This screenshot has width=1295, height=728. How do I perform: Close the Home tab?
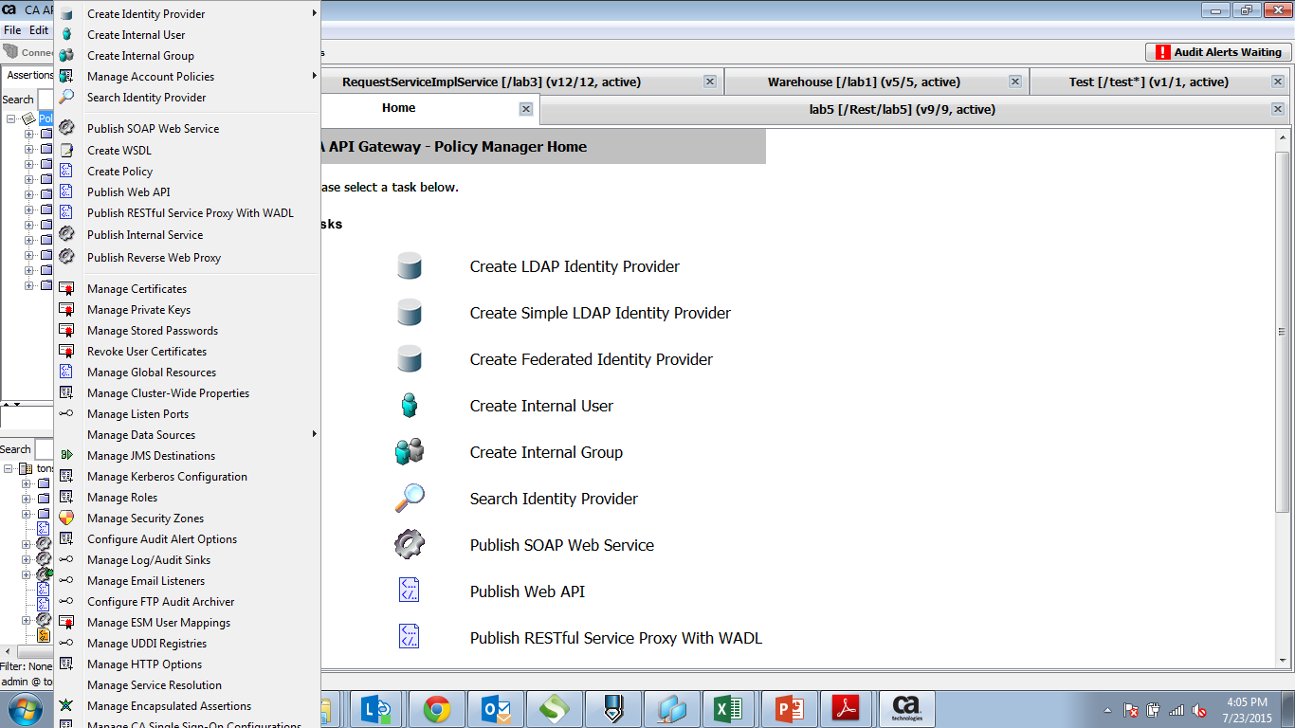(x=526, y=109)
